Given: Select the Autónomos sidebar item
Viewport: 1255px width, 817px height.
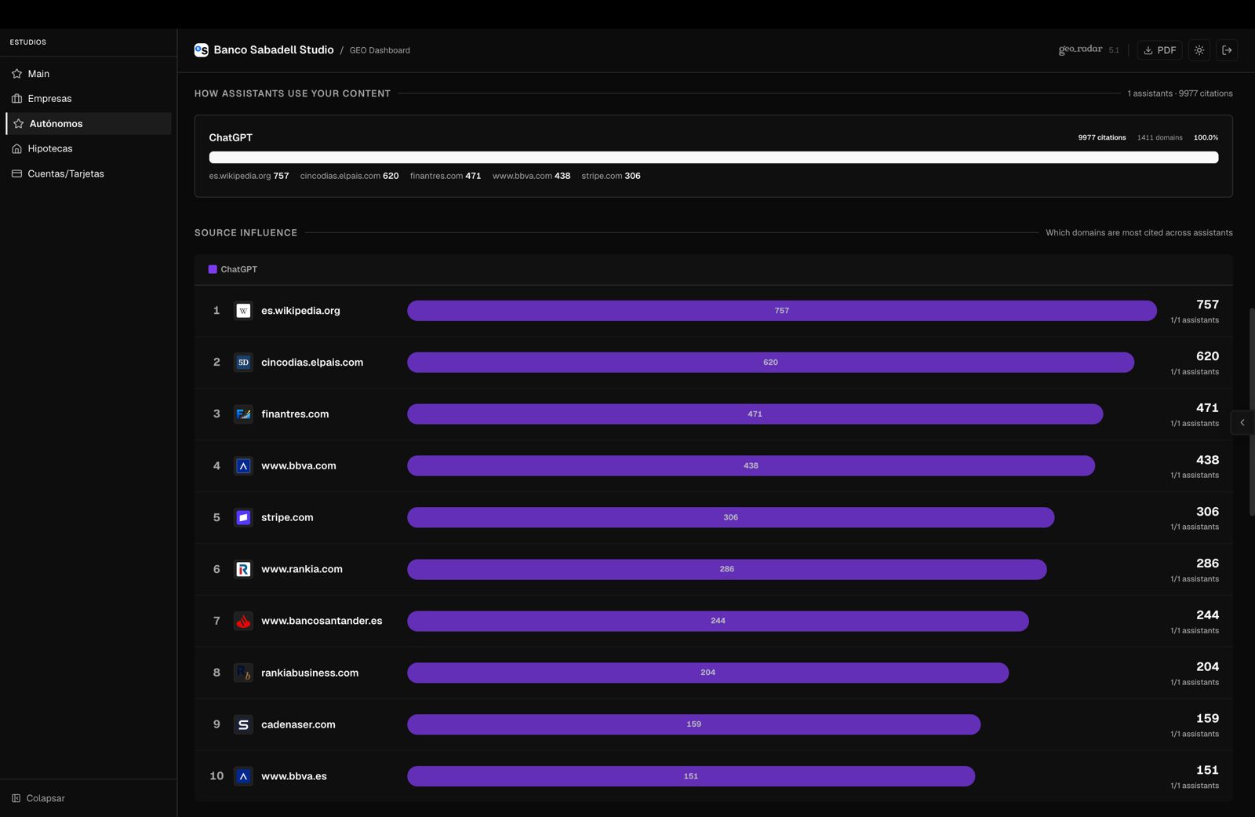Looking at the screenshot, I should pyautogui.click(x=56, y=124).
